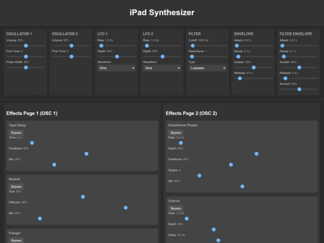Click the Oscillator 1 Fine Tune slider handle
The height and width of the screenshot is (243, 324).
click(x=26, y=56)
